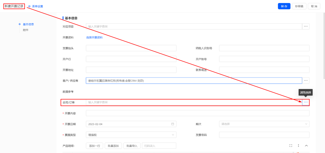Focus the 开票内容 input field
This screenshot has height=153, width=325.
point(198,113)
